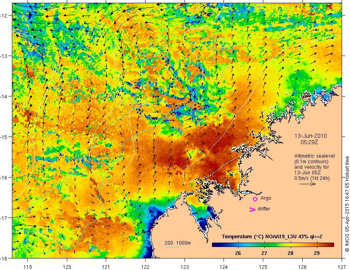350x270 pixels.
Task: Click the 0.5m/s velocity scale arrow
Action: (307, 184)
